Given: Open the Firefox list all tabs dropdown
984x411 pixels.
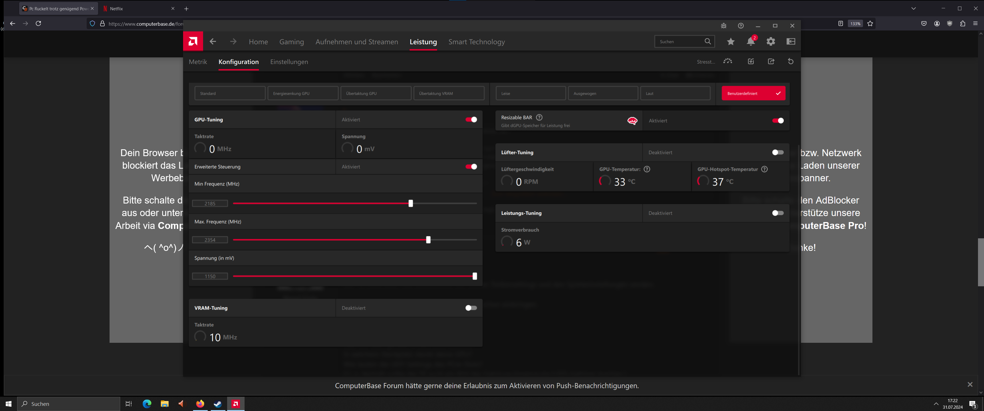Looking at the screenshot, I should click(x=913, y=8).
